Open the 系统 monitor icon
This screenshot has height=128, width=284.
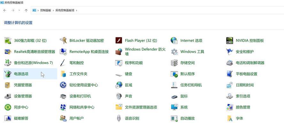pyautogui.click(x=174, y=107)
